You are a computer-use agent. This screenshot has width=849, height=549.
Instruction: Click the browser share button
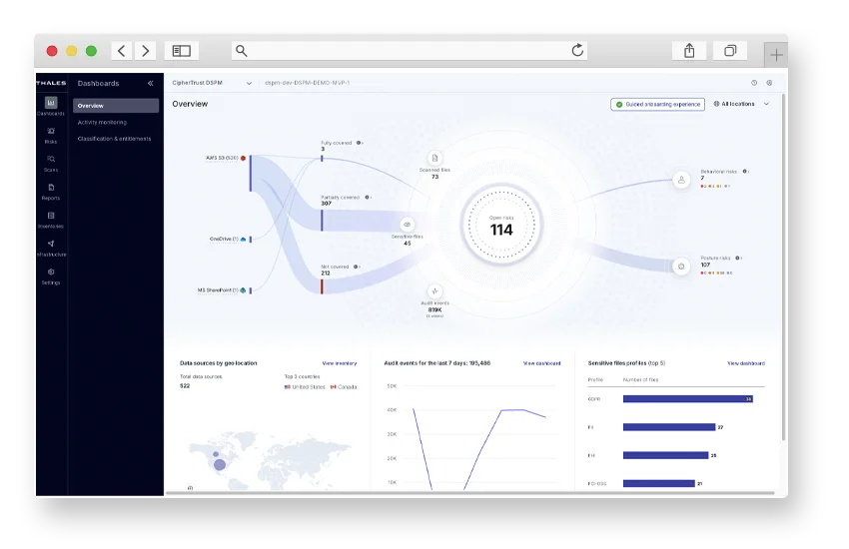689,51
